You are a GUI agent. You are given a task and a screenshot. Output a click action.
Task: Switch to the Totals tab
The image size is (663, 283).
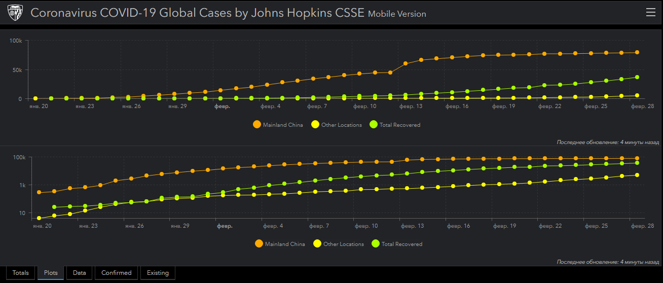click(x=21, y=273)
